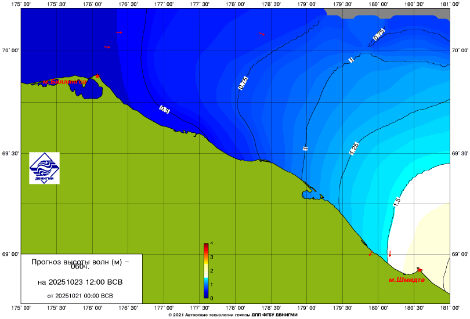
Task: Click the issue time 'от 20251021 00:00 ВСВ'
Action: click(x=80, y=296)
